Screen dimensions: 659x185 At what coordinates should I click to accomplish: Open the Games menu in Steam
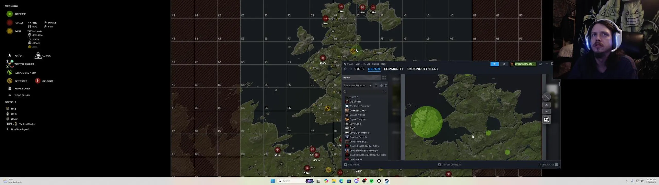pyautogui.click(x=375, y=64)
